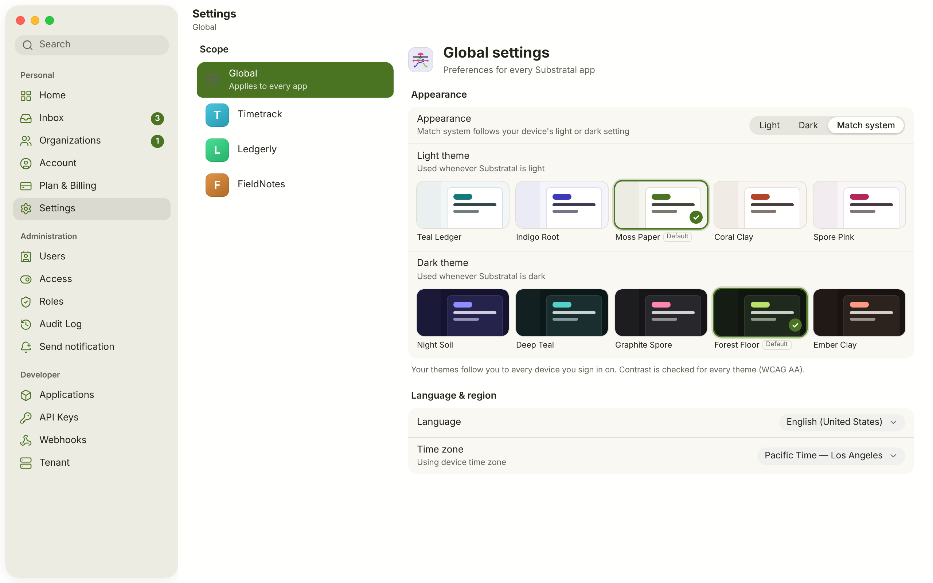Select the Deep Teal dark theme

pos(562,313)
